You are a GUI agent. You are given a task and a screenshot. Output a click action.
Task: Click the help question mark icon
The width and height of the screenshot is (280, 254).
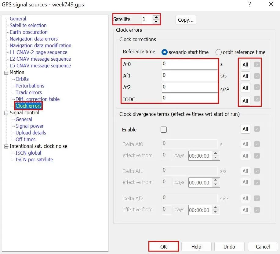pyautogui.click(x=249, y=4)
